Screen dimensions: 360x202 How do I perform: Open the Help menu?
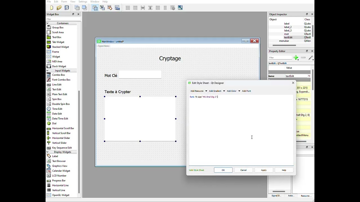coord(105,2)
